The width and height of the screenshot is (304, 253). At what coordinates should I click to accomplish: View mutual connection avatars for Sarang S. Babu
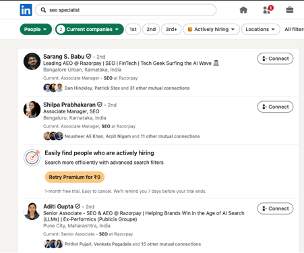point(53,88)
